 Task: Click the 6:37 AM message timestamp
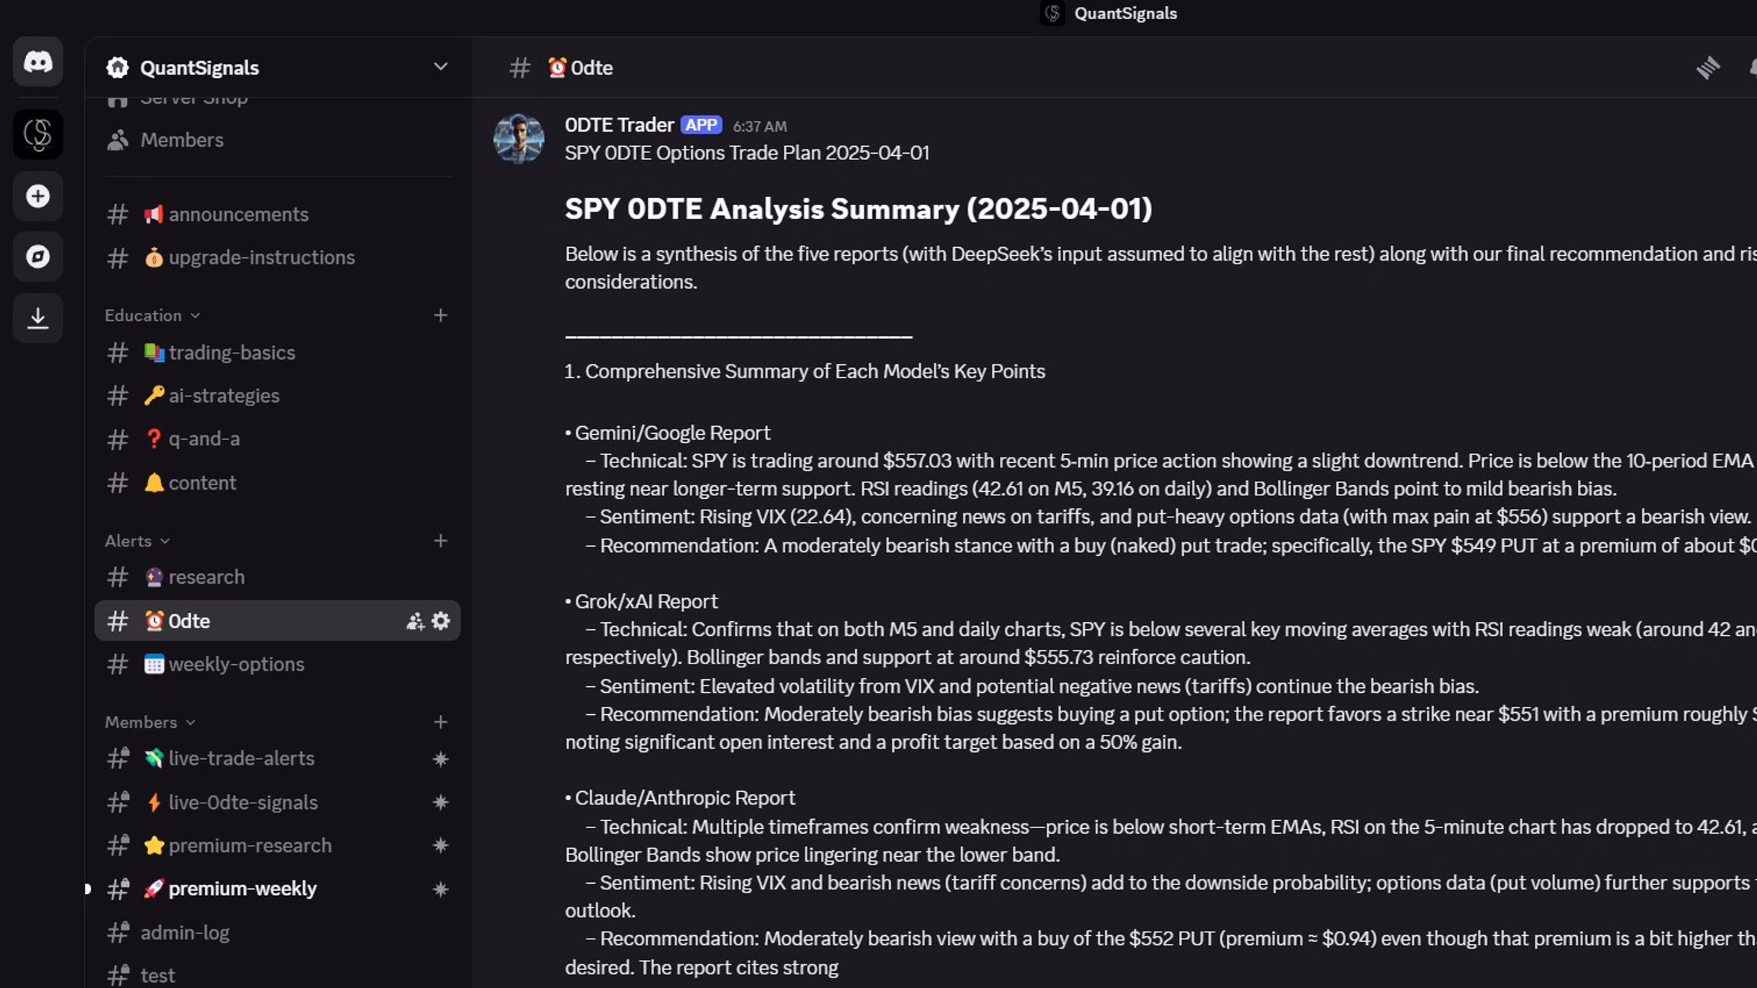[760, 126]
